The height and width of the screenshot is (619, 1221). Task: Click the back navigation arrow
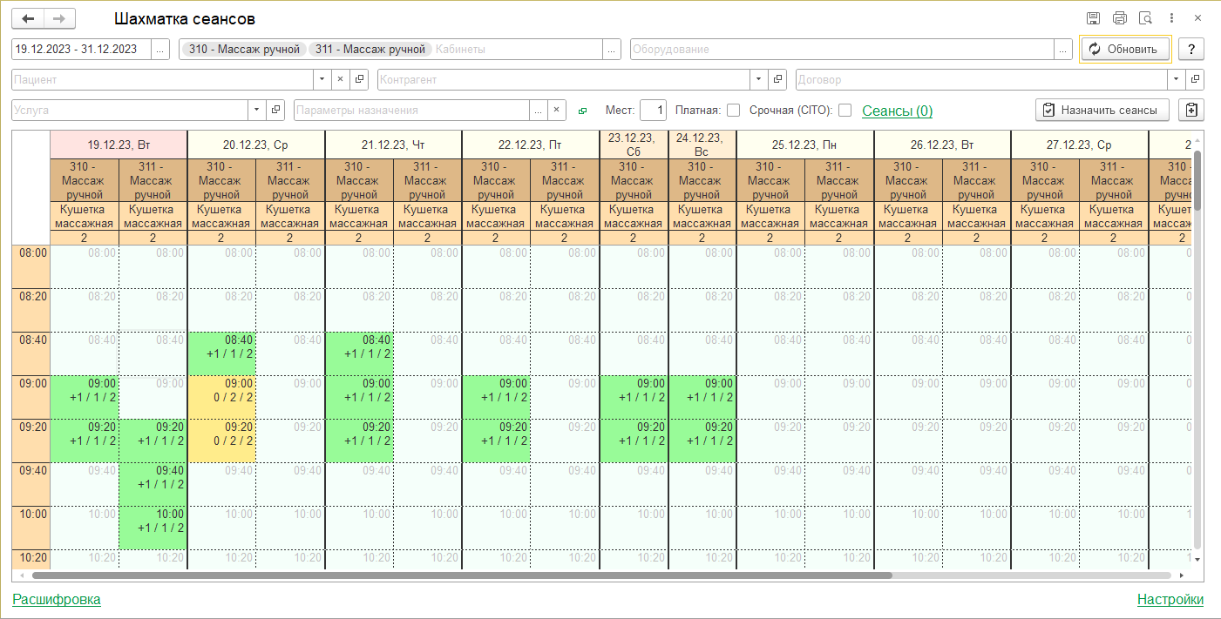pyautogui.click(x=28, y=18)
